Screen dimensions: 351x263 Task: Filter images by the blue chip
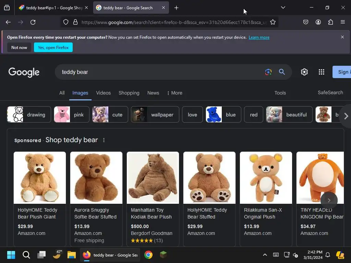(x=223, y=114)
